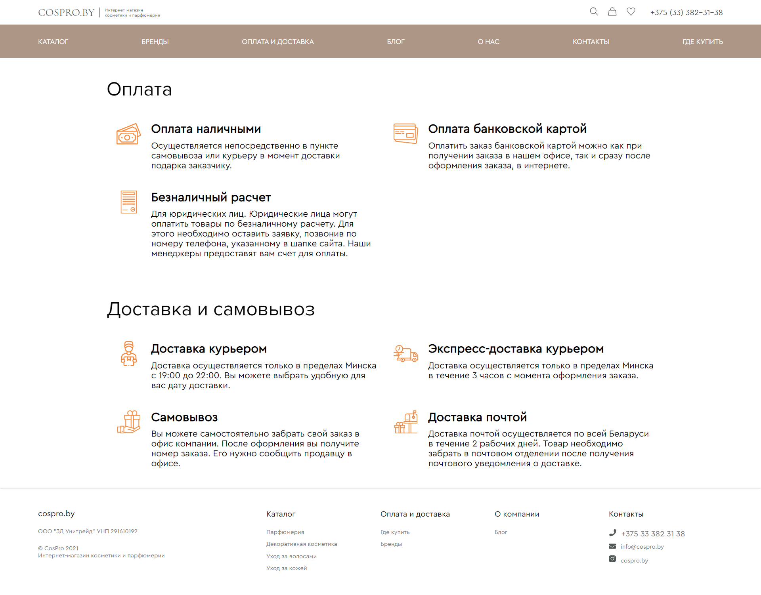Go to БРЕНДЫ in navigation bar

[x=155, y=42]
